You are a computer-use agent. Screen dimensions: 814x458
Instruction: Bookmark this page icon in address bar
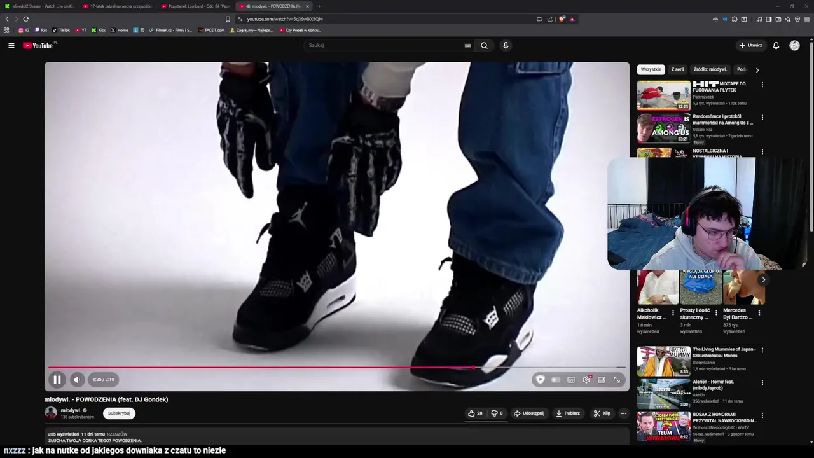tap(228, 19)
